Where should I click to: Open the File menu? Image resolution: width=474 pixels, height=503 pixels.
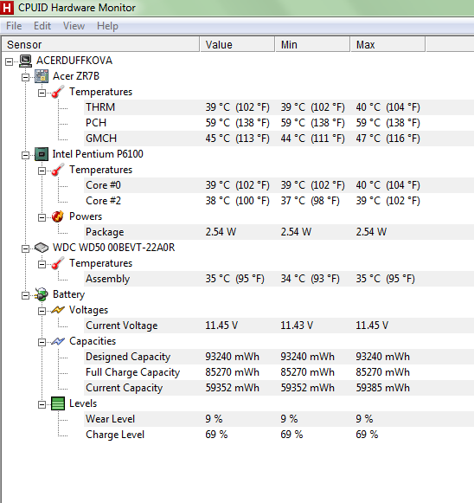point(14,26)
